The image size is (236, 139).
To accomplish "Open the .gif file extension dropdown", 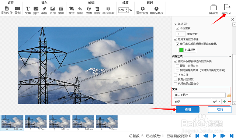I will pyautogui.click(x=216, y=101).
